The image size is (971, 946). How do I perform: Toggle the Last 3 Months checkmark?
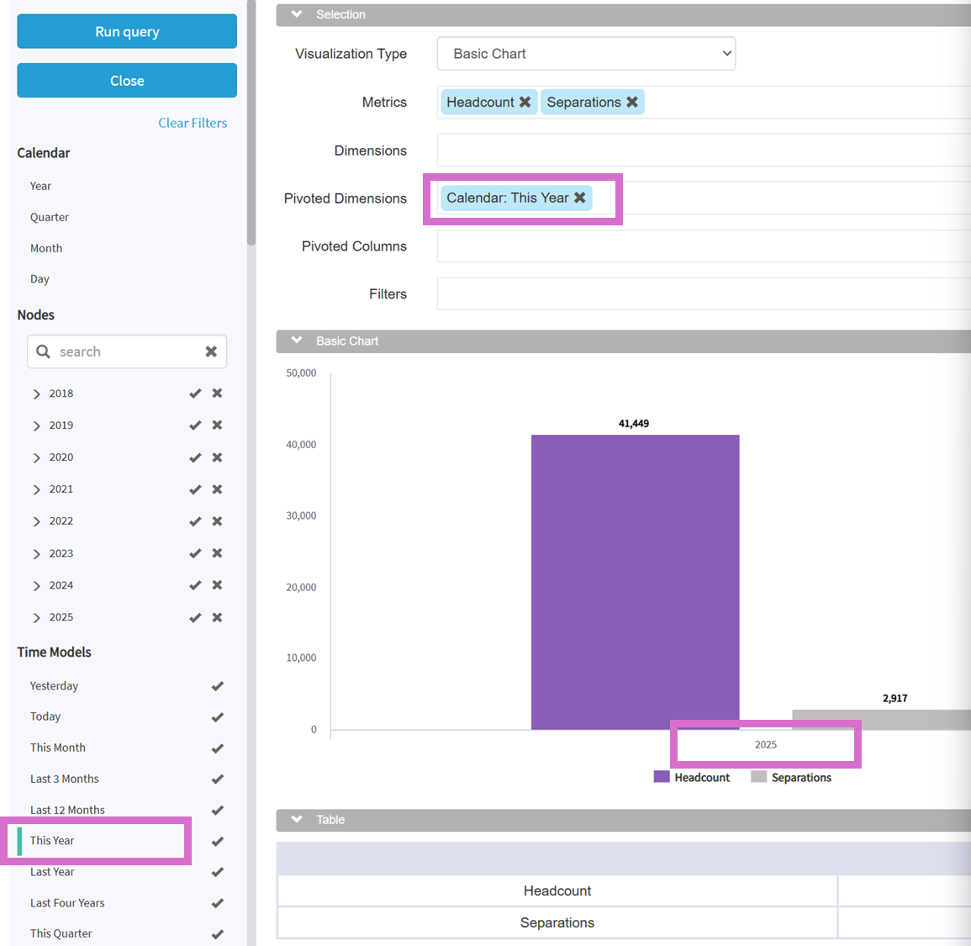point(218,780)
